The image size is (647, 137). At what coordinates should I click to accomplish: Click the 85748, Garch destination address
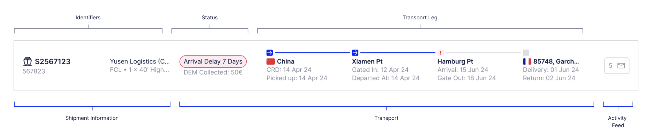point(556,61)
